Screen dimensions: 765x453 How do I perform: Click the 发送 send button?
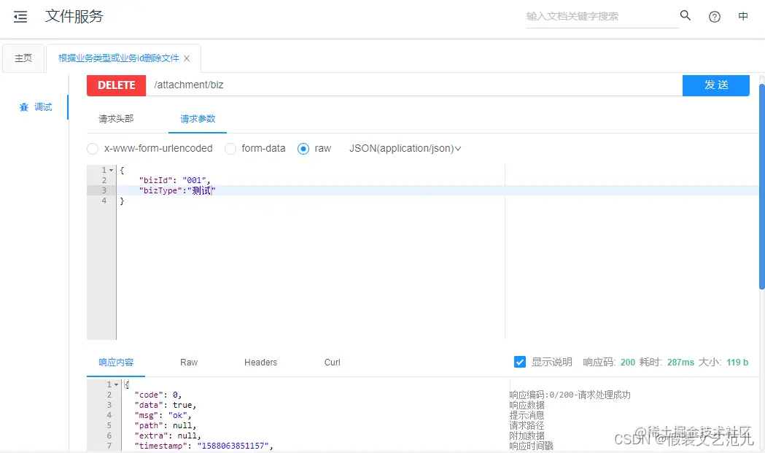point(715,85)
